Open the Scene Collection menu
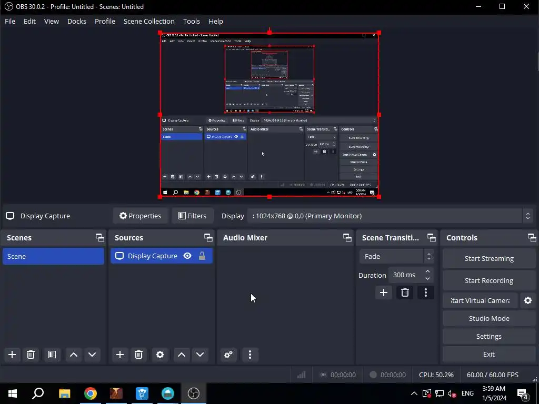Viewport: 539px width, 404px height. pyautogui.click(x=149, y=21)
